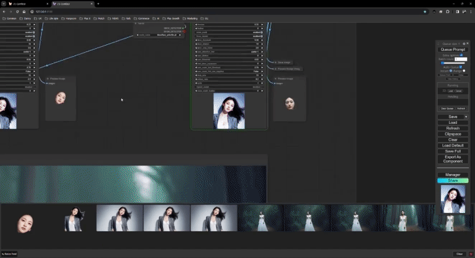Image resolution: width=475 pixels, height=258 pixels.
Task: Increase feather value with right arrow
Action: click(x=262, y=29)
